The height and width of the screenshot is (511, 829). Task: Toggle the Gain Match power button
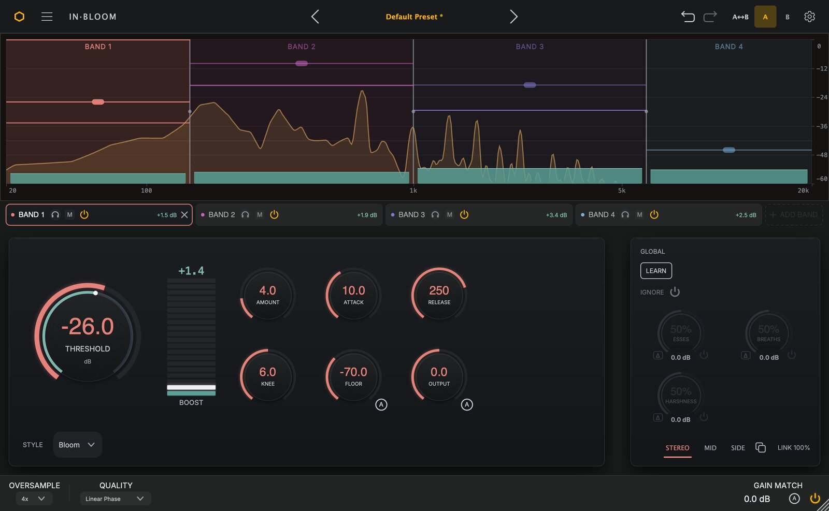tap(815, 499)
